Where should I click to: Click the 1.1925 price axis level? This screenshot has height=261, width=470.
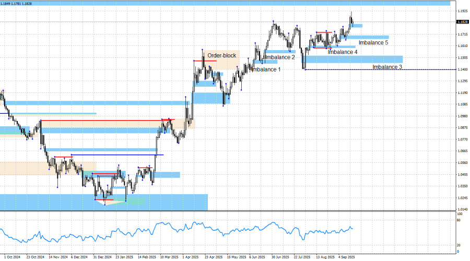coord(462,11)
